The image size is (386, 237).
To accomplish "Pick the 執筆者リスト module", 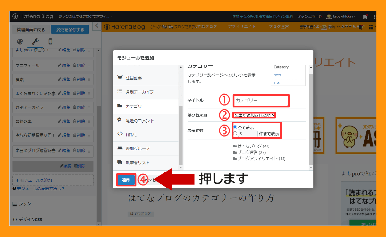I will pyautogui.click(x=146, y=163).
